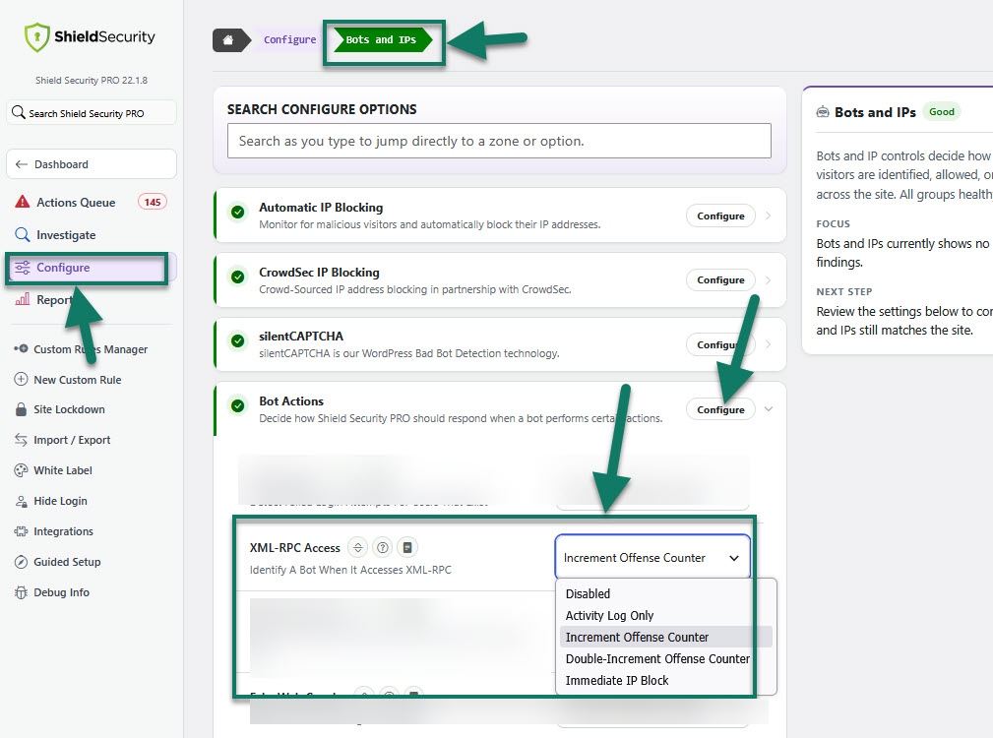Click the robot icon beside Bots and IPs
The image size is (993, 738).
point(823,112)
